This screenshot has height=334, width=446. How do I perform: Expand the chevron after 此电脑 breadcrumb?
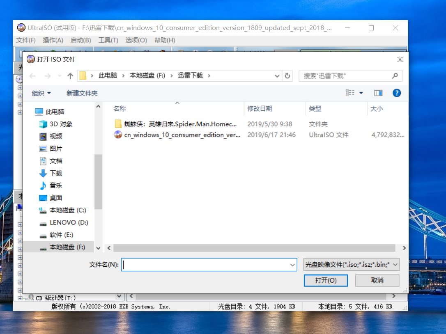(x=124, y=75)
